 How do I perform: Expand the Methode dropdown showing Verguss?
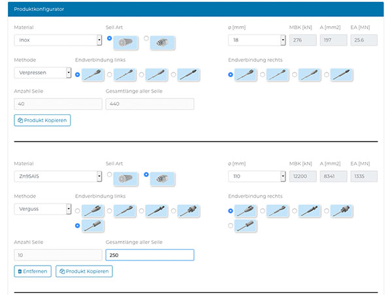pos(42,209)
